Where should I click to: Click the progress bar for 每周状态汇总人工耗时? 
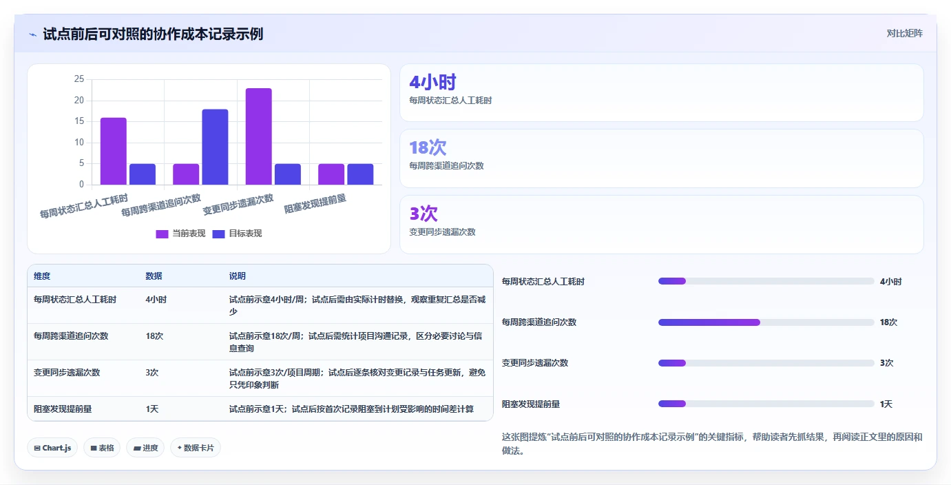coord(766,281)
